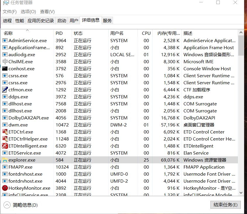This screenshot has height=214, width=247.
Task: Click the ctfmon.exe pen icon
Action: tap(5, 90)
